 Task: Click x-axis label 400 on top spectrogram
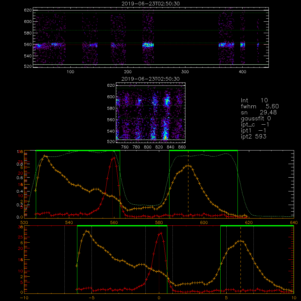[242, 72]
